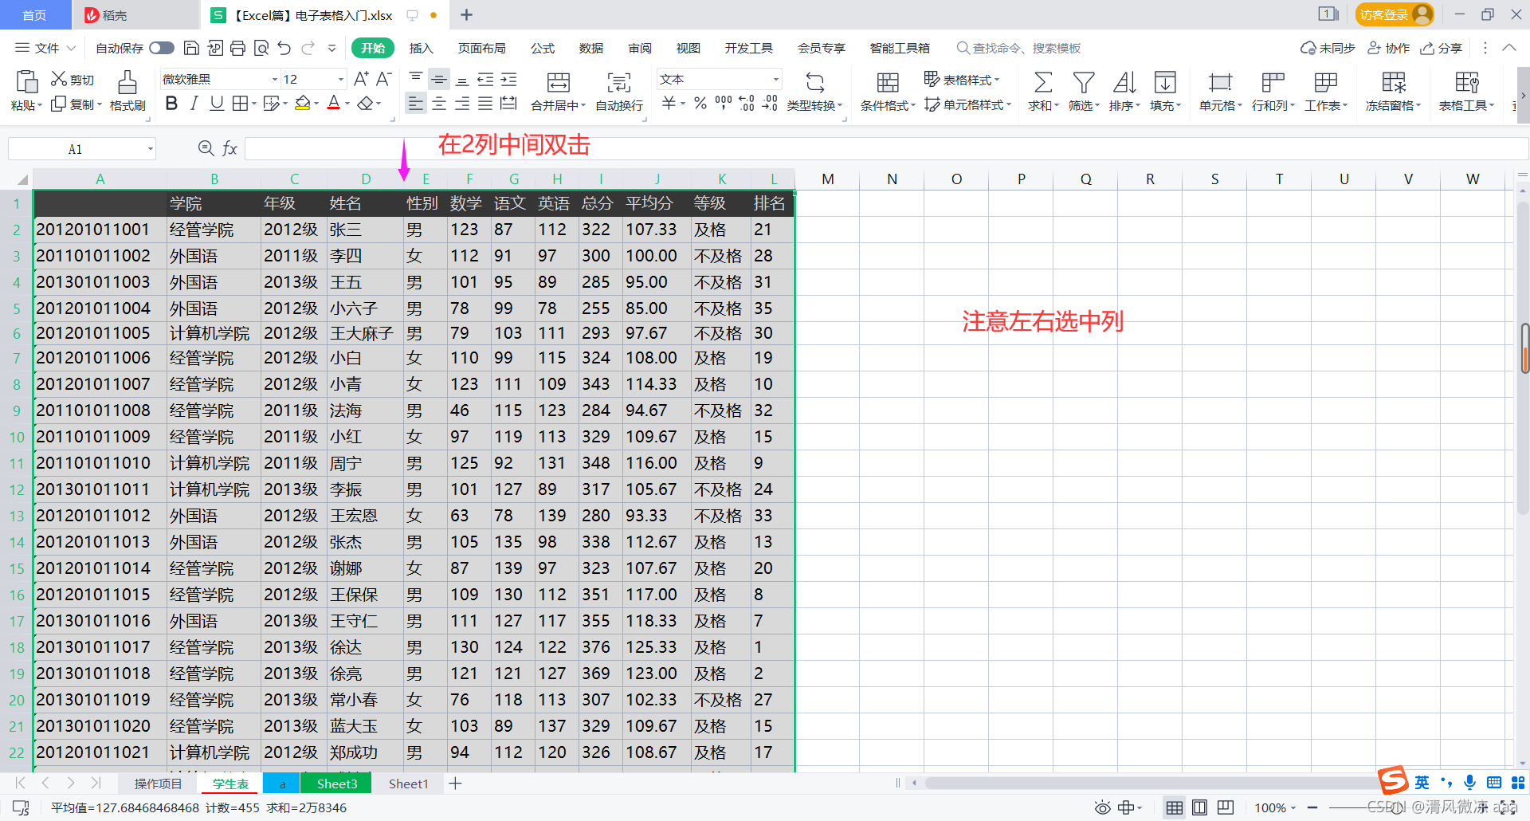Open the 文件 (File) menu
This screenshot has width=1530, height=821.
click(x=46, y=48)
